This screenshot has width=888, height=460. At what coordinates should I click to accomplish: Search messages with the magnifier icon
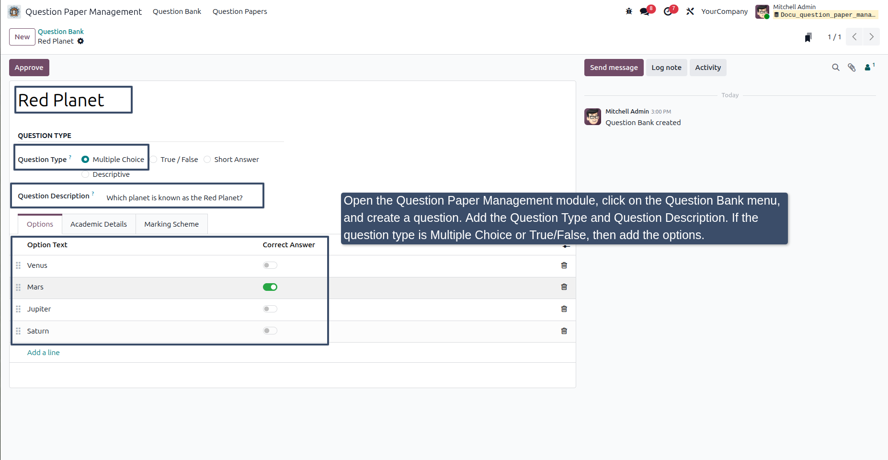coord(836,68)
